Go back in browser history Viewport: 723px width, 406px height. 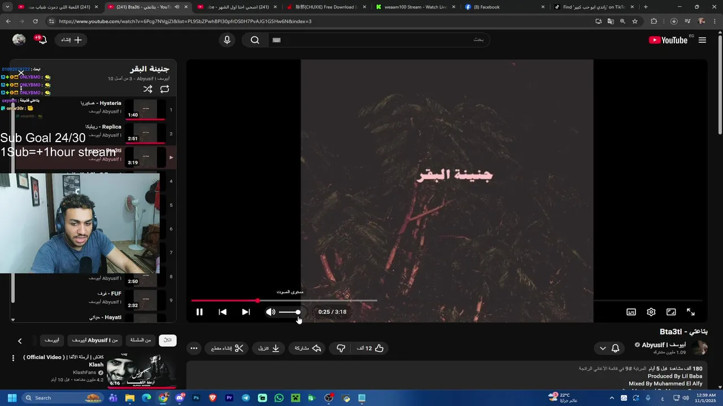pos(8,21)
